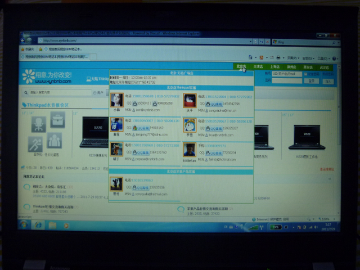The width and height of the screenshot is (360, 270).
Task: Click the Windows Start button
Action: tap(25, 225)
